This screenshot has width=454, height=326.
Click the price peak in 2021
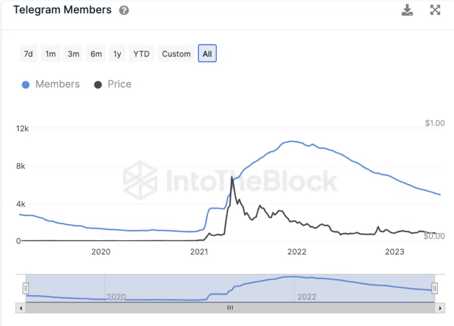tap(232, 177)
